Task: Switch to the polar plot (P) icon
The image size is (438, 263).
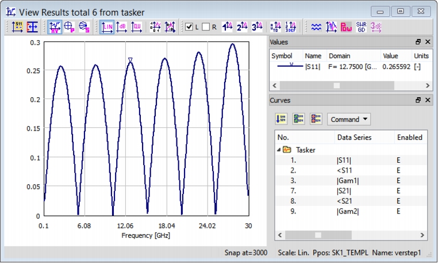Action: coord(70,27)
